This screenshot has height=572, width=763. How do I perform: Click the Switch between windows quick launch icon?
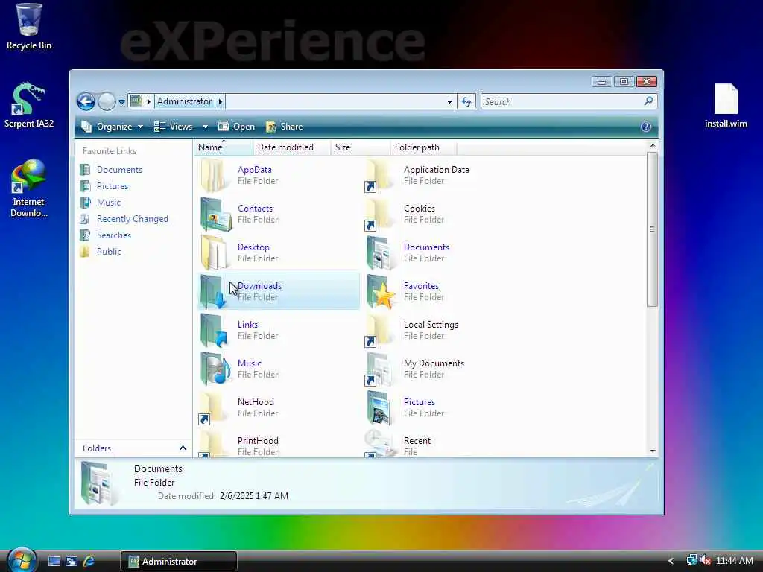72,562
